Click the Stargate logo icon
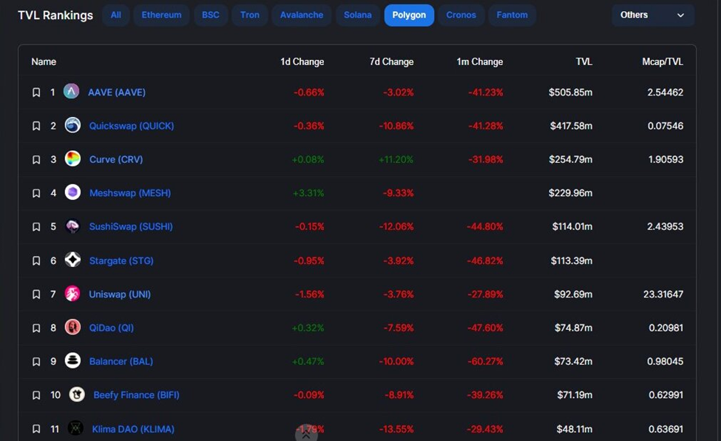The height and width of the screenshot is (441, 721). pyautogui.click(x=72, y=260)
